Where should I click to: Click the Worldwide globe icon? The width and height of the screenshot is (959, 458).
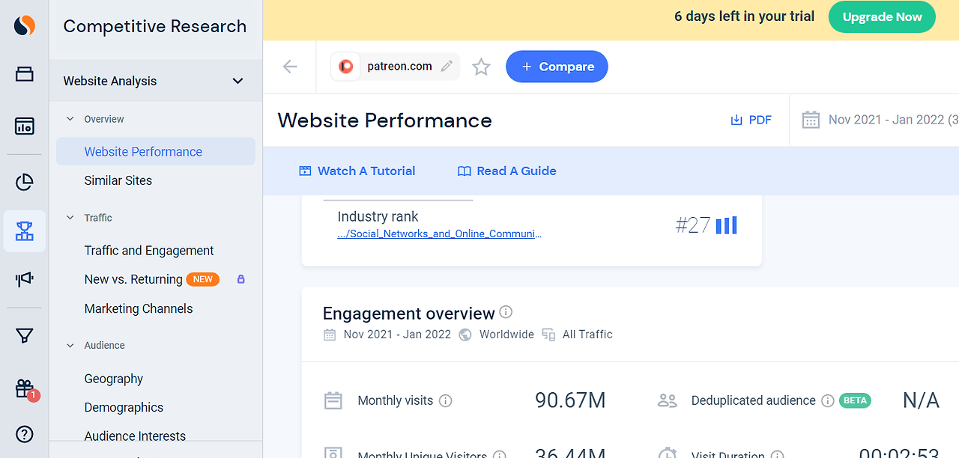pos(465,335)
